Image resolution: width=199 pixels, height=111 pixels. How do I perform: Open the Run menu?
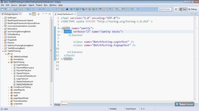pyautogui.click(x=46, y=5)
